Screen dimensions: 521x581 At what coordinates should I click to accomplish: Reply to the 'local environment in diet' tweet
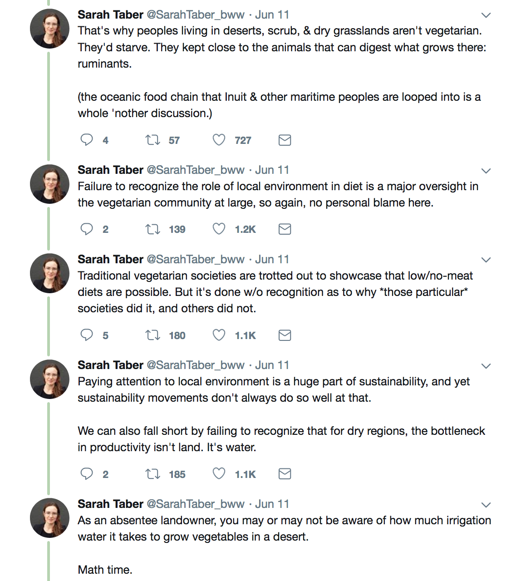tap(87, 229)
